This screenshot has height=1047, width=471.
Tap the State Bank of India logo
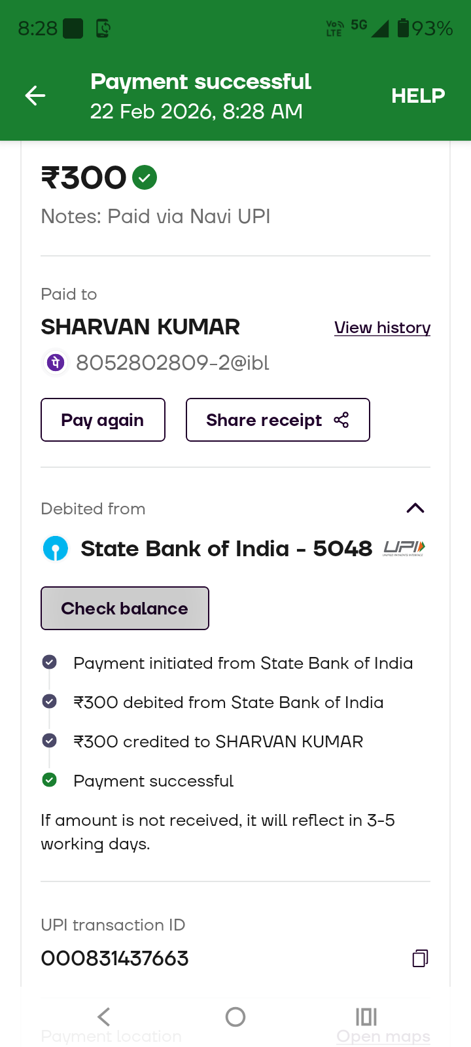tap(56, 548)
